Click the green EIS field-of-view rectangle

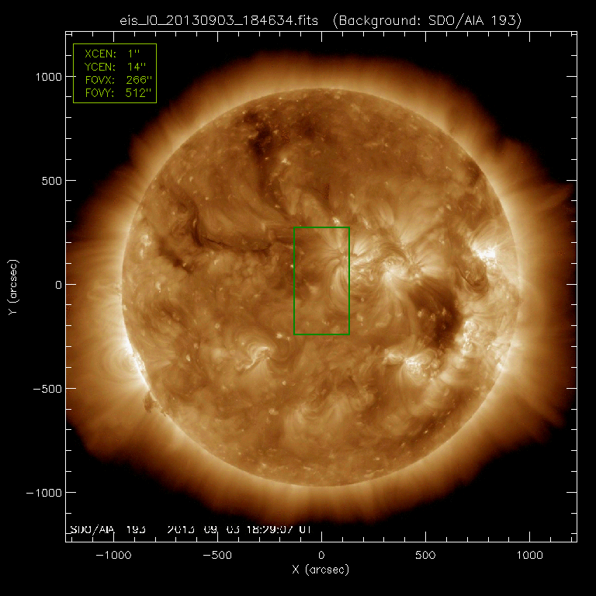[x=294, y=279]
